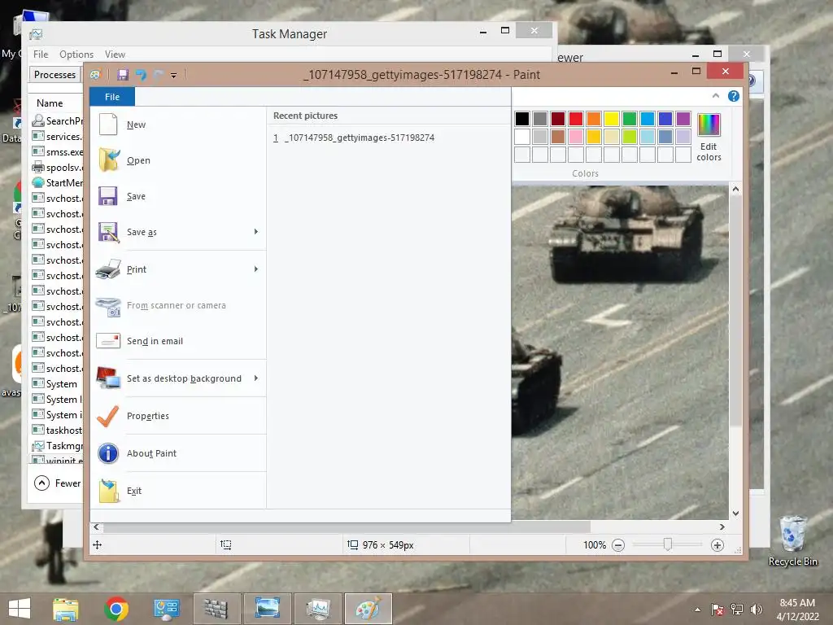Select the spoolsv process row
Screen dimensions: 833x625
click(x=58, y=168)
